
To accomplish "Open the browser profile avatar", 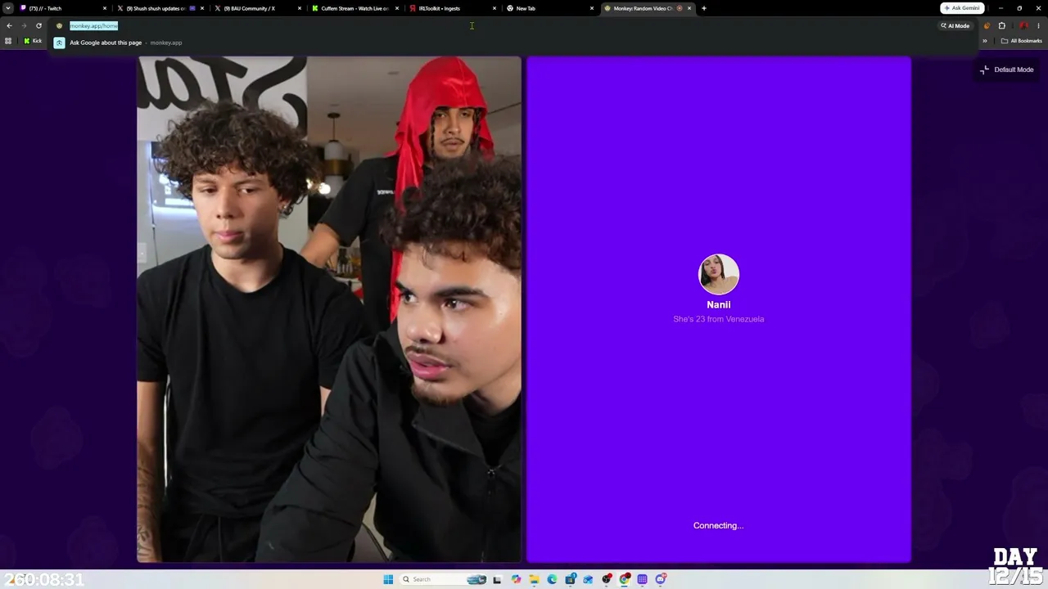I will coord(1023,25).
